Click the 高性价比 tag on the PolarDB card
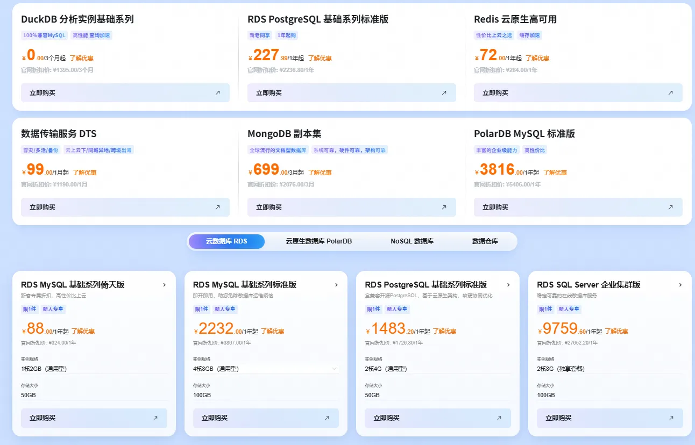This screenshot has width=695, height=445. pos(535,150)
